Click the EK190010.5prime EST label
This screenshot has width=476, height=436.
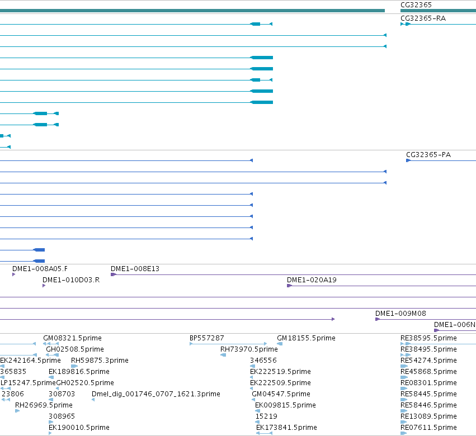tap(79, 428)
